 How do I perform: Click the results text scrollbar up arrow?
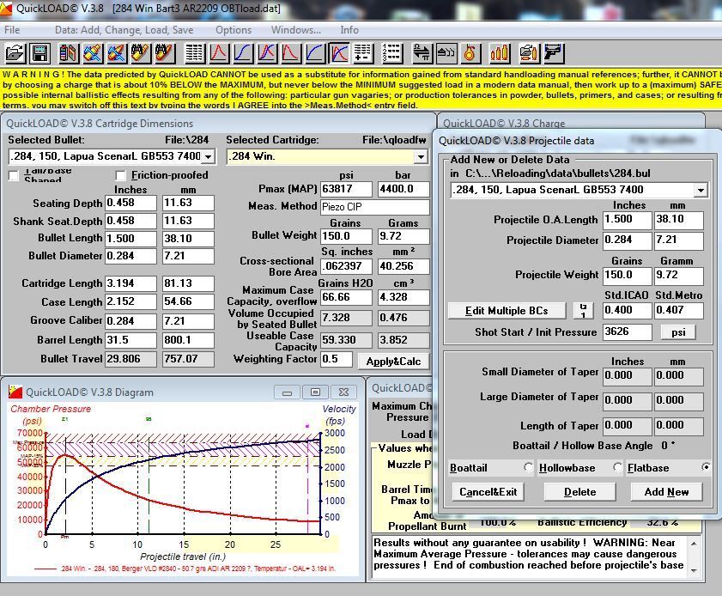tap(694, 544)
